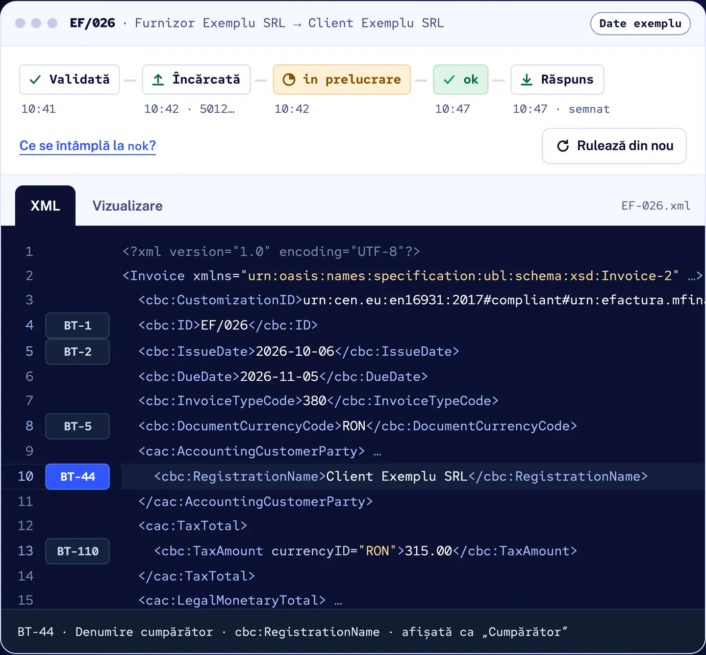Click the InvoiceTypeCode value 380
The image size is (706, 655).
(x=315, y=401)
